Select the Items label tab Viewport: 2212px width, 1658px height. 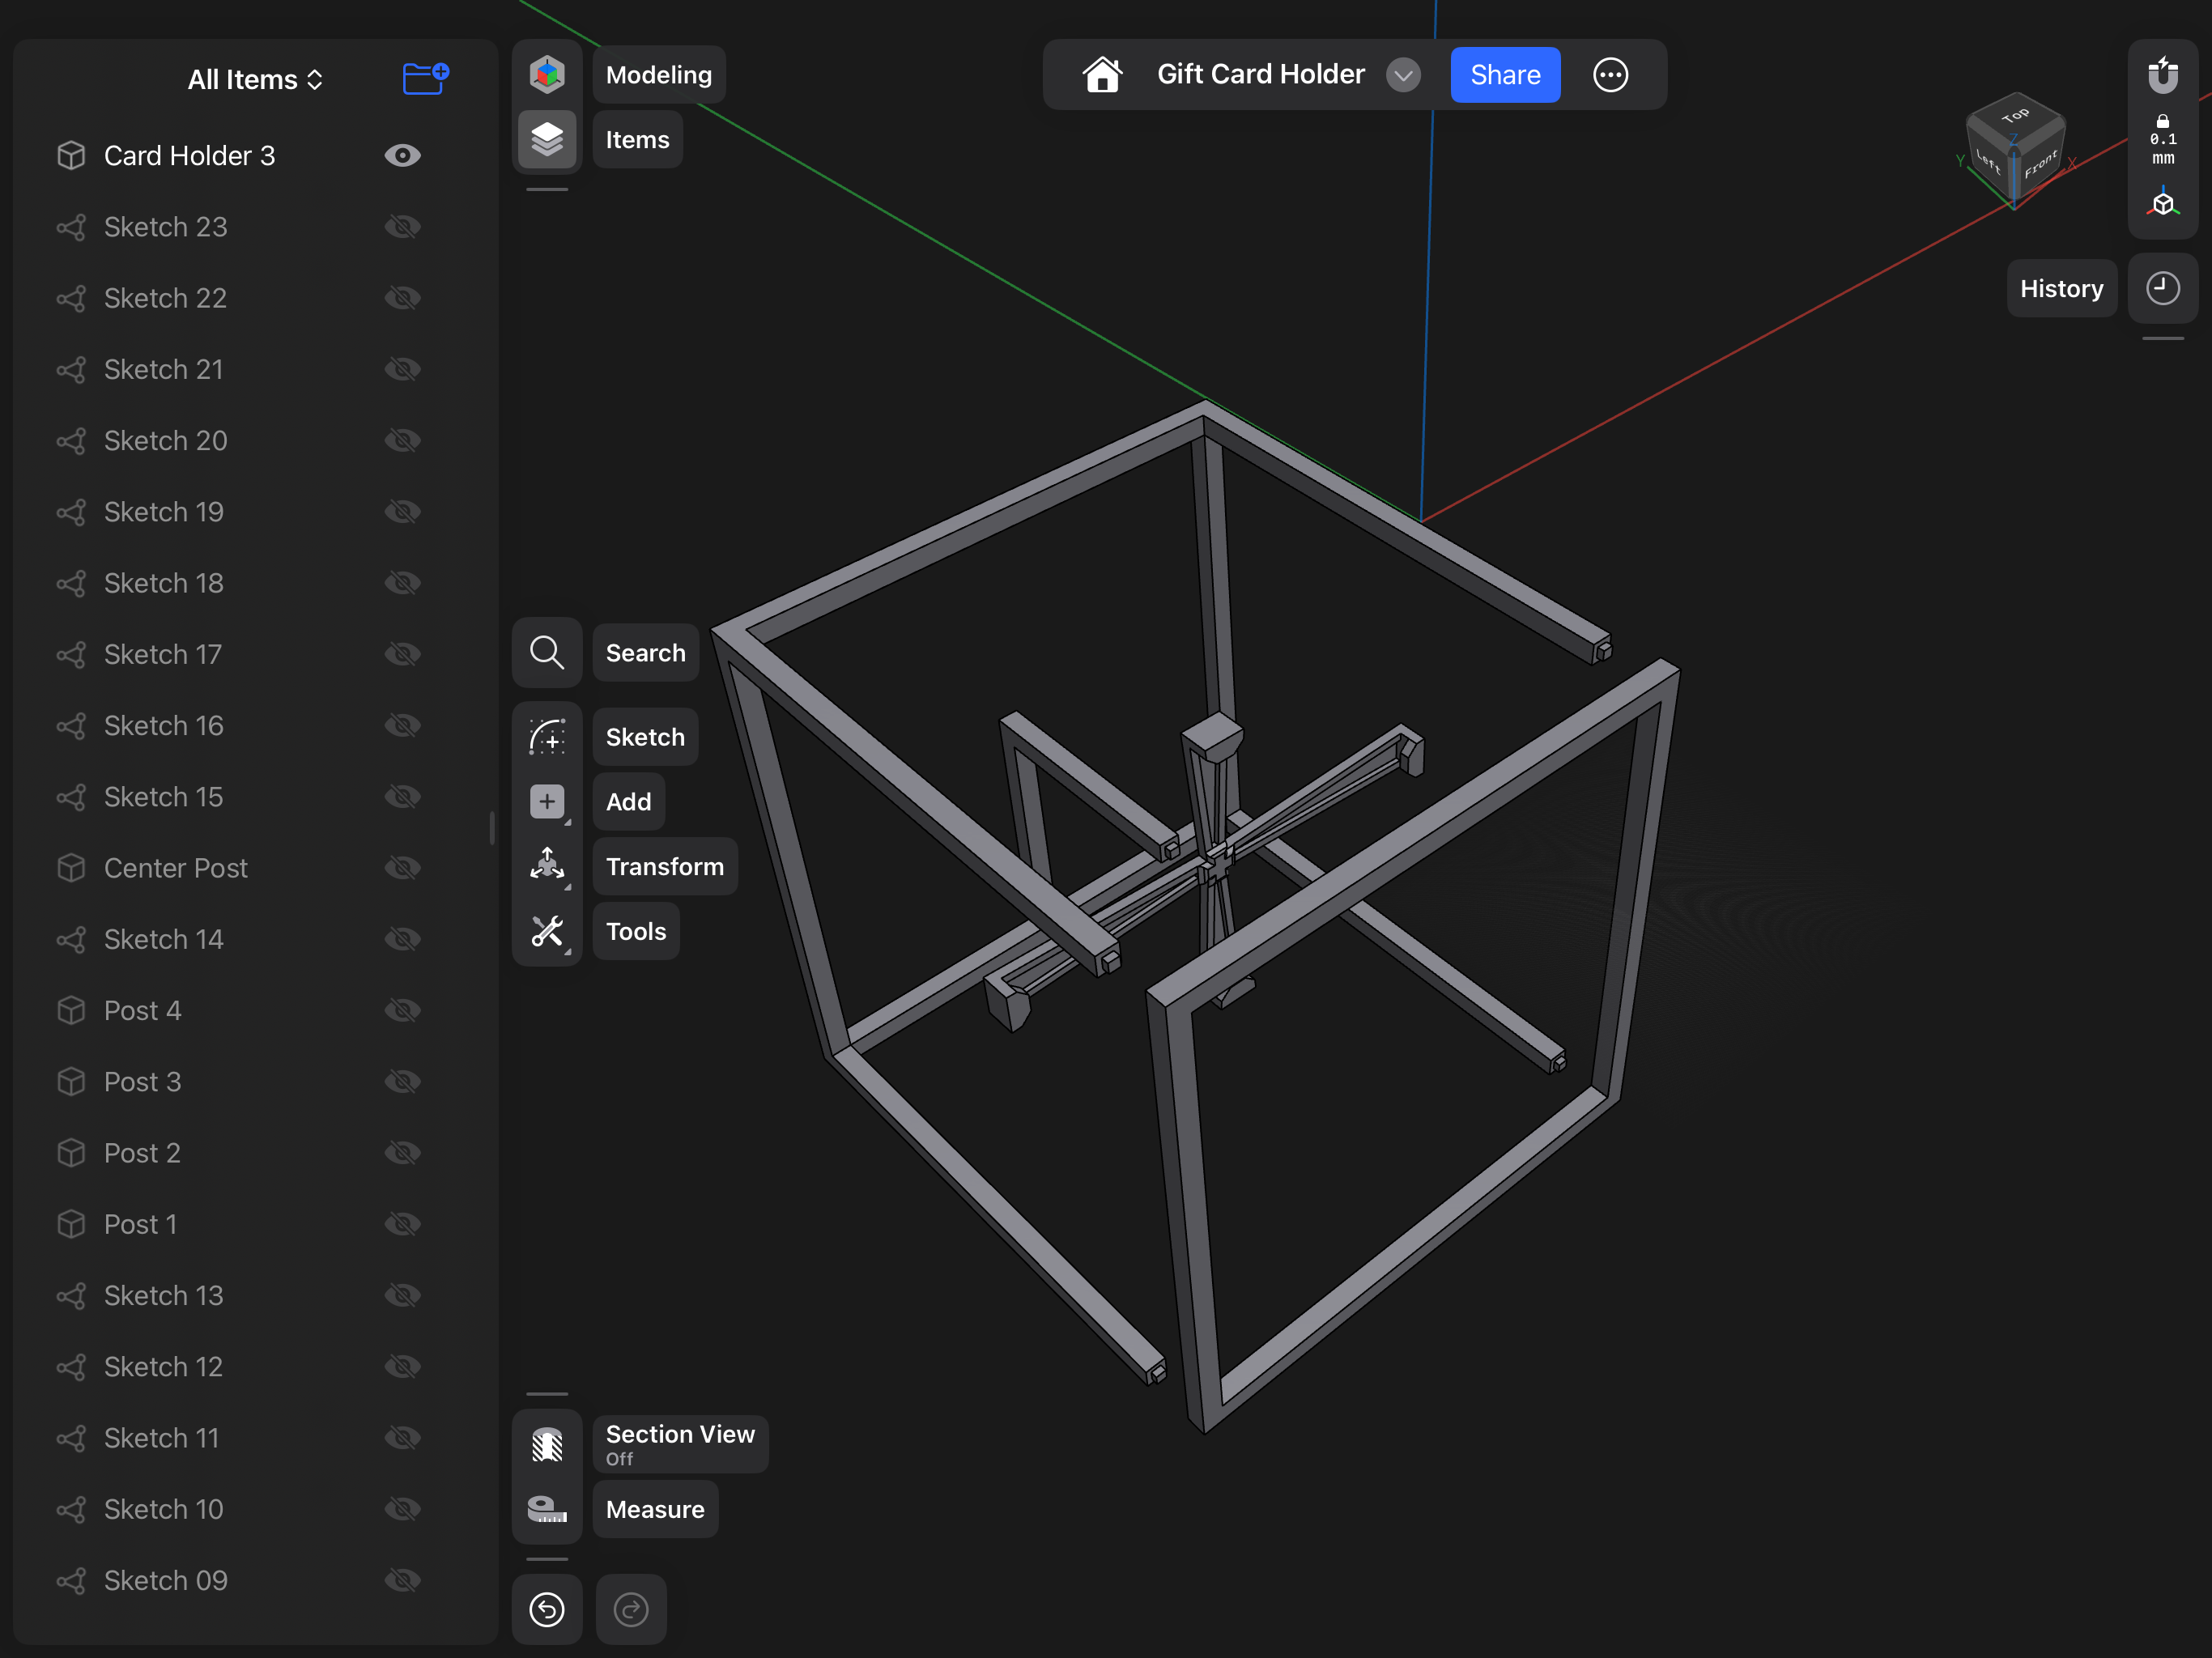click(x=637, y=139)
